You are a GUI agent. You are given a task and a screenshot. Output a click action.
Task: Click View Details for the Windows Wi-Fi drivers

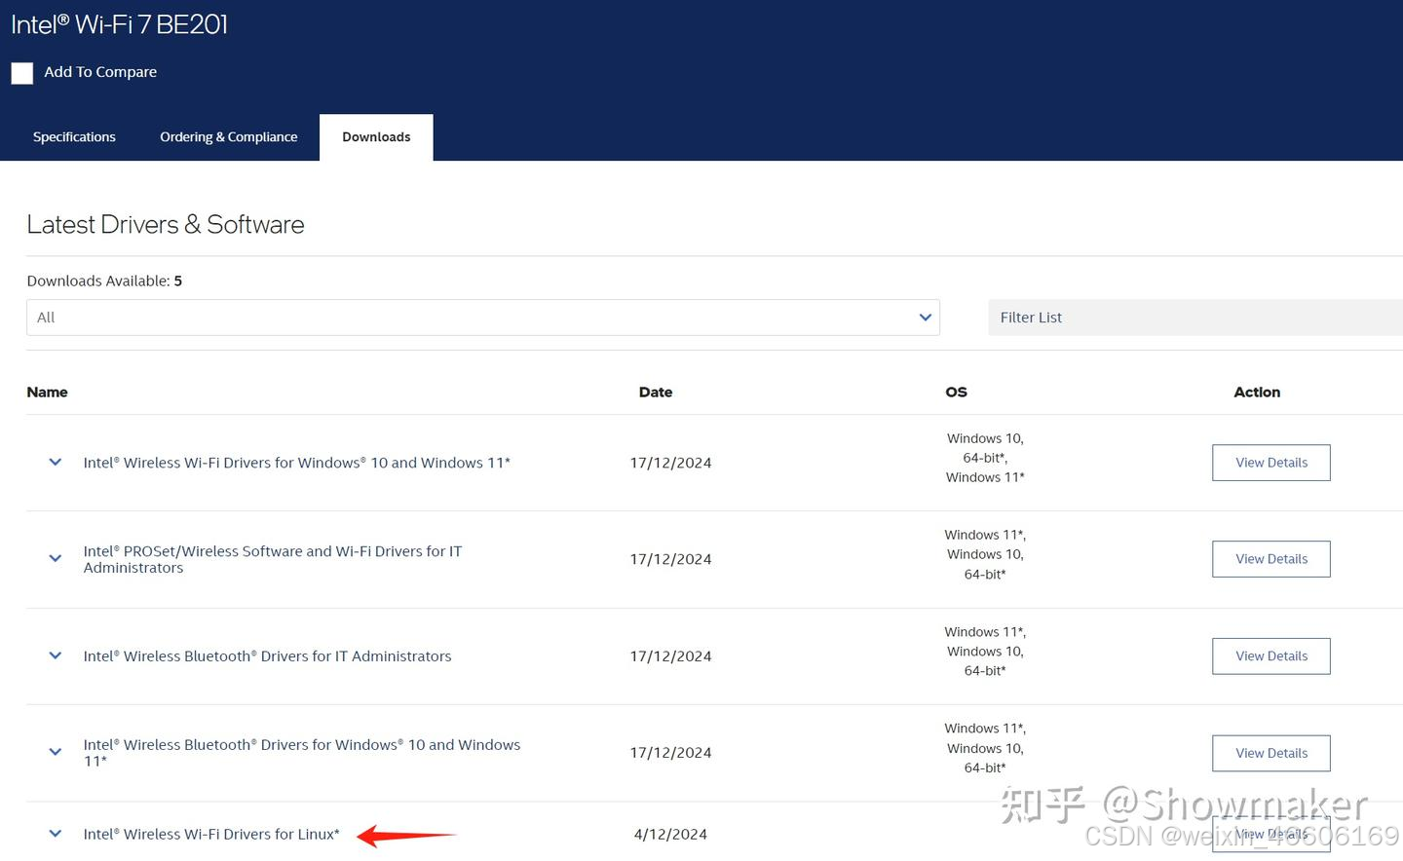[1270, 462]
